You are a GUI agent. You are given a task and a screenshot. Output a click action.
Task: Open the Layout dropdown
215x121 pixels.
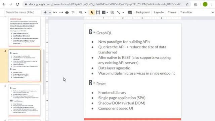pos(159,12)
